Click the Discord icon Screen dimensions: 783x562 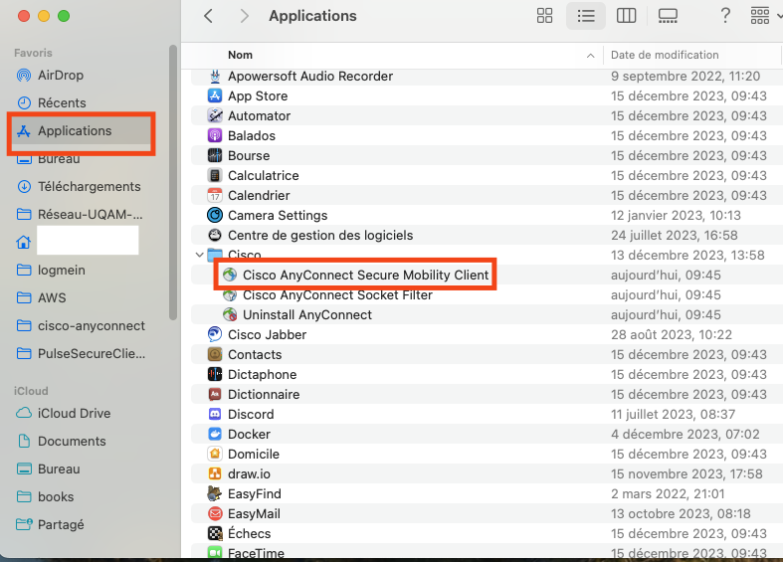[x=215, y=414]
